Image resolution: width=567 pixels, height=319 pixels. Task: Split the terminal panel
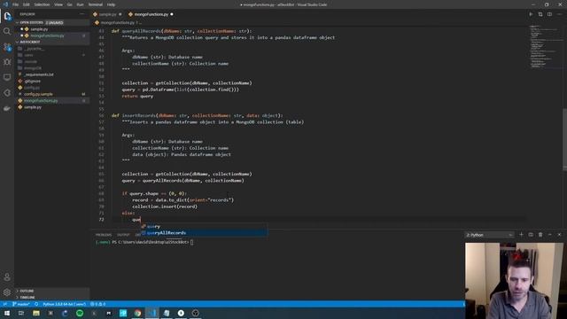click(531, 235)
